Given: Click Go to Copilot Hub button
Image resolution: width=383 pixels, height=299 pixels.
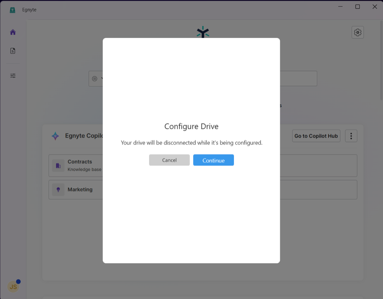Looking at the screenshot, I should (x=316, y=136).
